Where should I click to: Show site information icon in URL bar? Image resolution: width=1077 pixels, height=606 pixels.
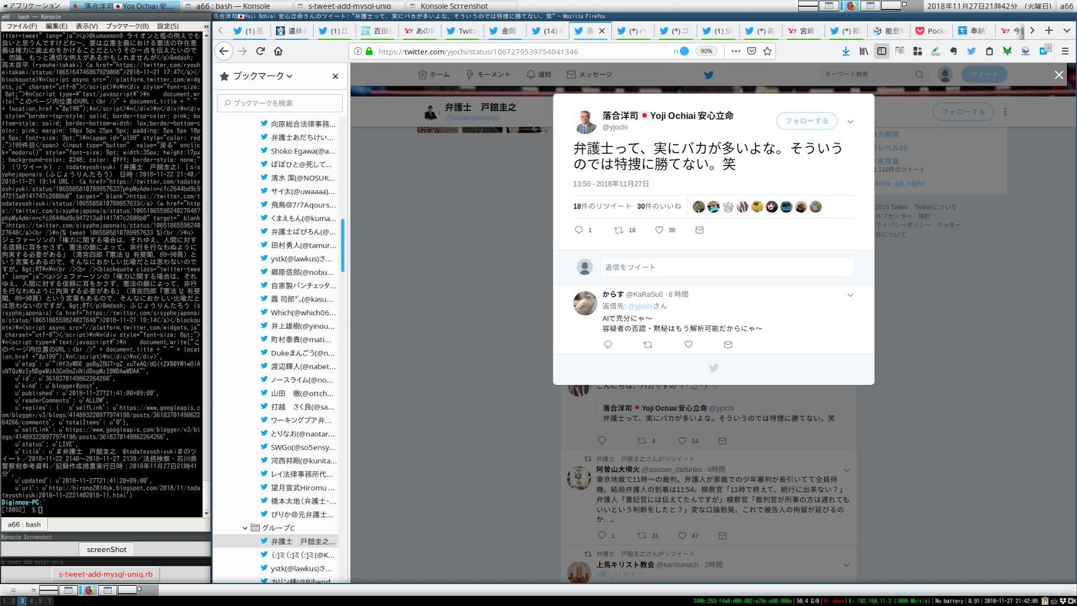tap(357, 51)
